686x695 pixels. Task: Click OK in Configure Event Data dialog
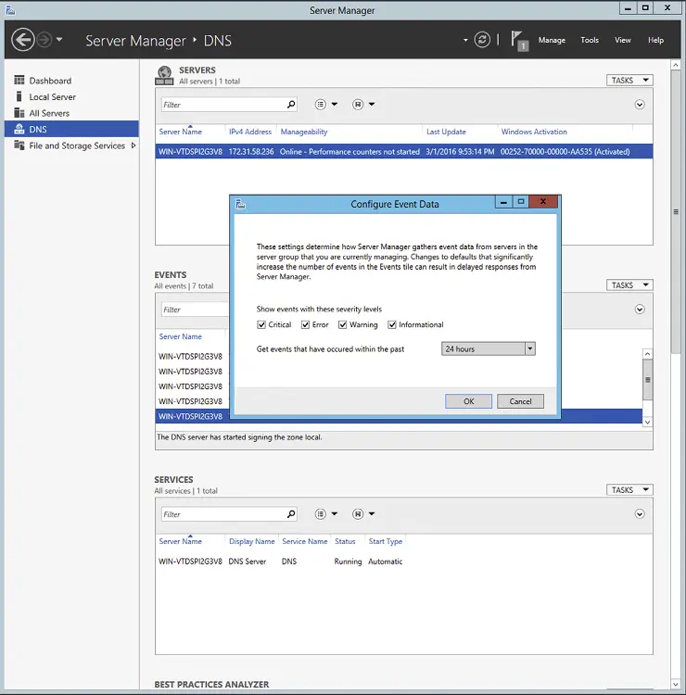point(468,401)
